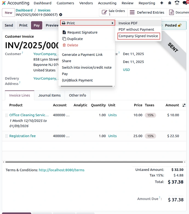Open Deferred Entries smart button
The width and height of the screenshot is (189, 214).
[147, 12]
